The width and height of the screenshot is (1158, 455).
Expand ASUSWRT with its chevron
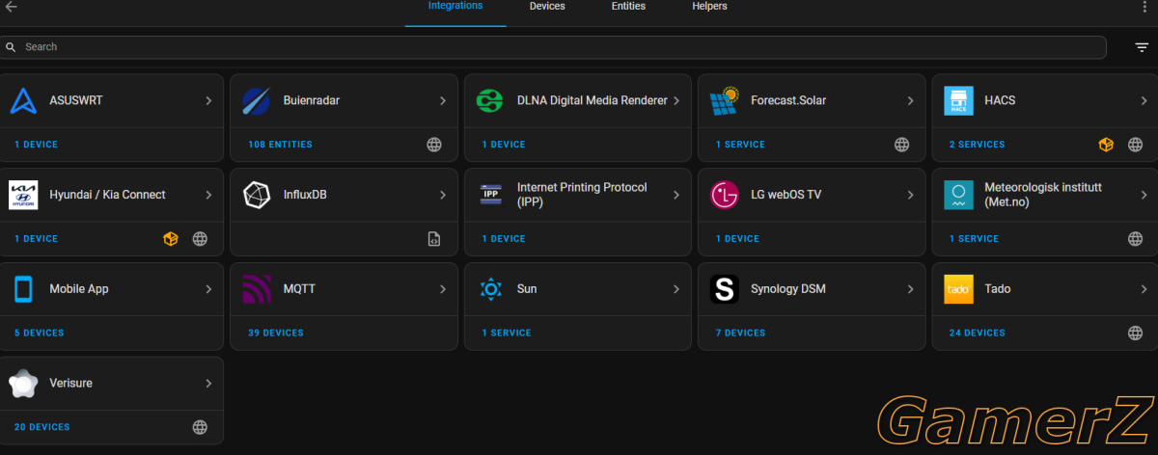click(x=208, y=100)
